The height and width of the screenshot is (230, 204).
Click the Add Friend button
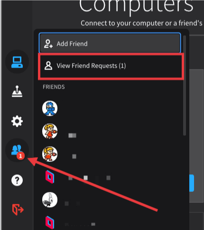coord(110,43)
